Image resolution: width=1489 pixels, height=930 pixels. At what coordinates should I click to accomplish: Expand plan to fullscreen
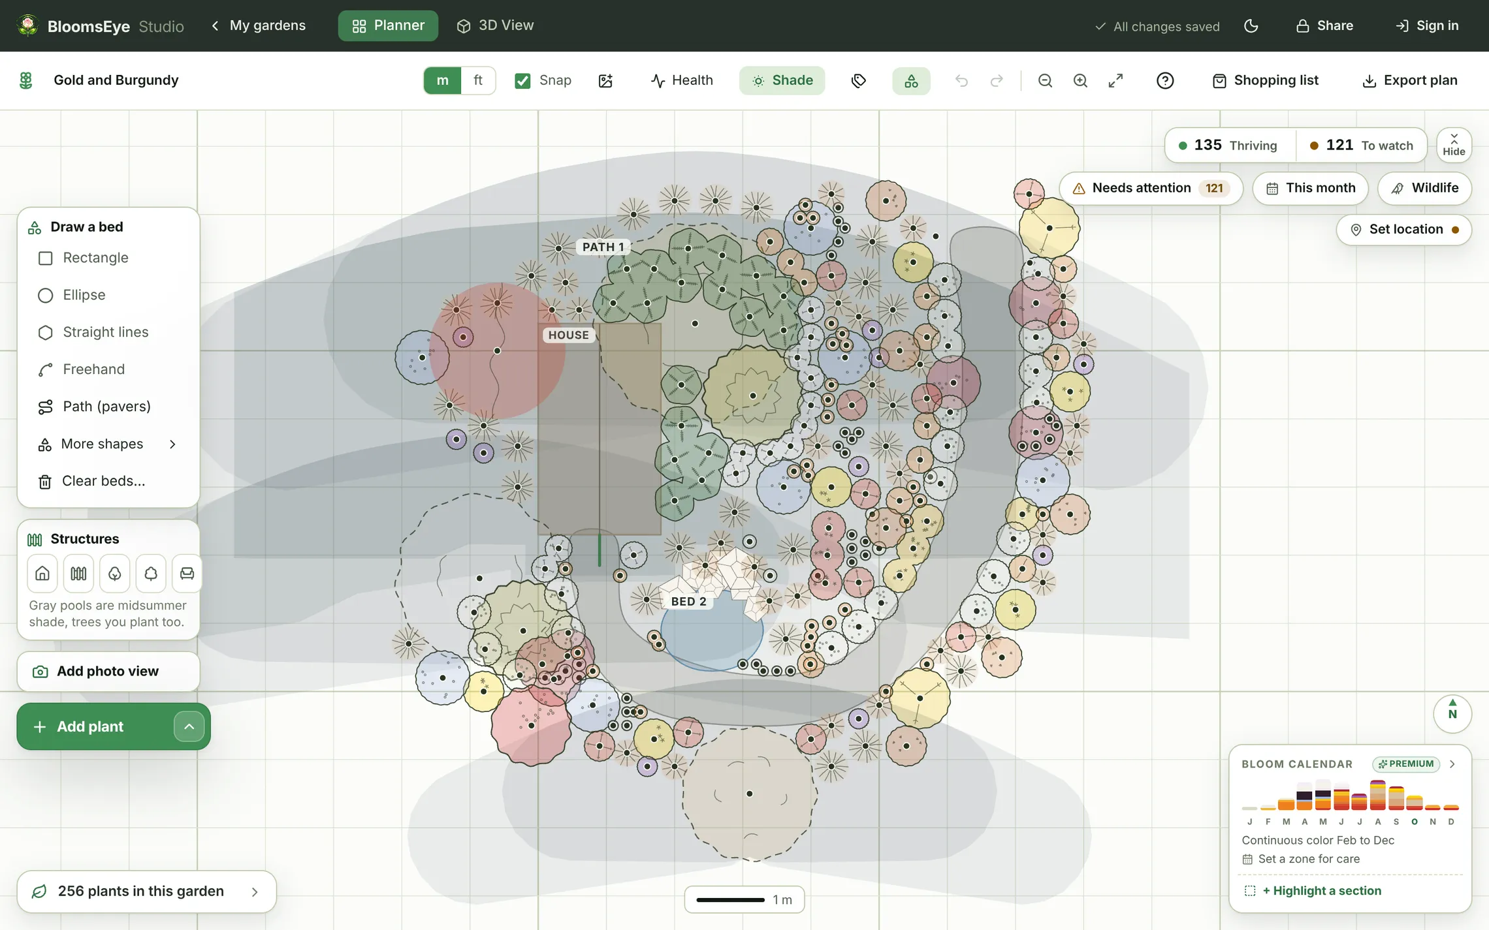point(1115,81)
